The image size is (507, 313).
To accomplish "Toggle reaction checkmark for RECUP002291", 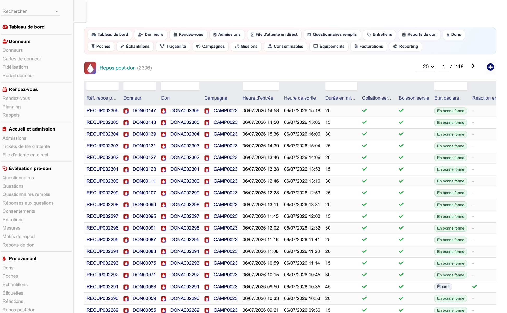I will click(475, 286).
